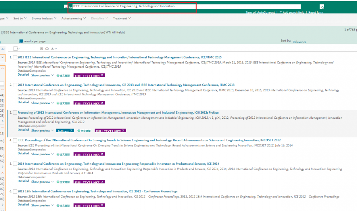Expand Show preview for result 2

pos(42,103)
